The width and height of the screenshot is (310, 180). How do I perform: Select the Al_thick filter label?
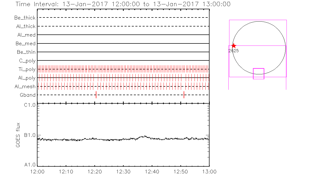26,26
